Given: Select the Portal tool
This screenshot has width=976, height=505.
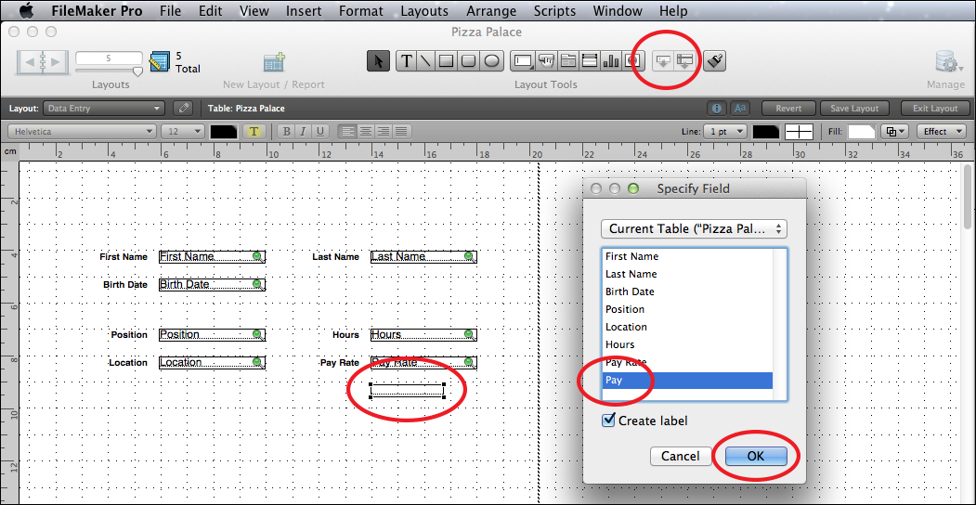Looking at the screenshot, I should [590, 61].
